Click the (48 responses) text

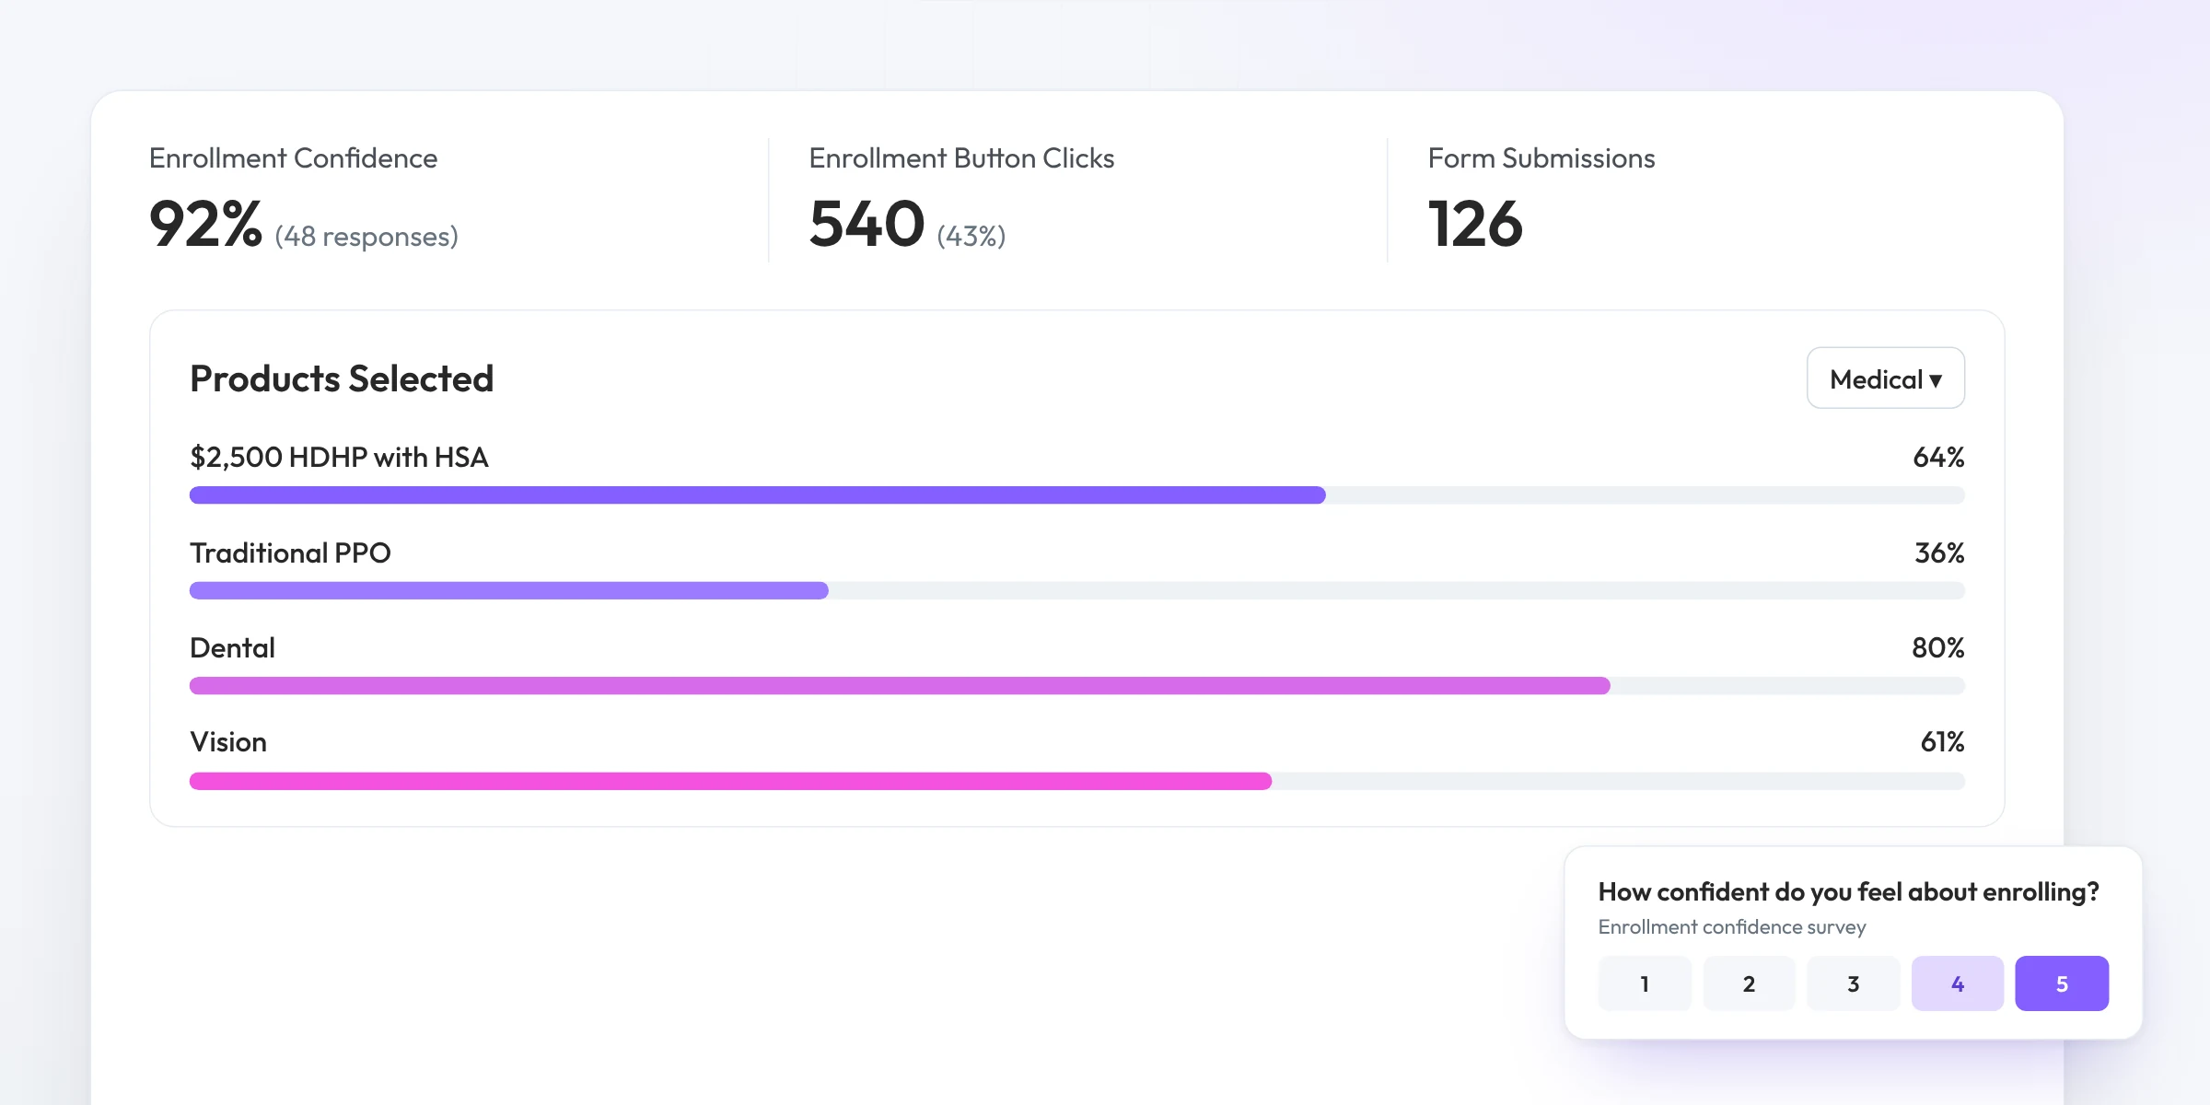[366, 237]
